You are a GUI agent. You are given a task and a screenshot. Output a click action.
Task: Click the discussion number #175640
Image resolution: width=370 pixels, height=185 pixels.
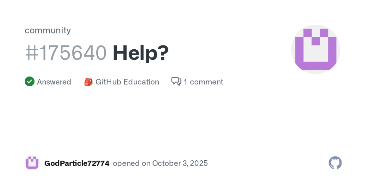pos(66,53)
